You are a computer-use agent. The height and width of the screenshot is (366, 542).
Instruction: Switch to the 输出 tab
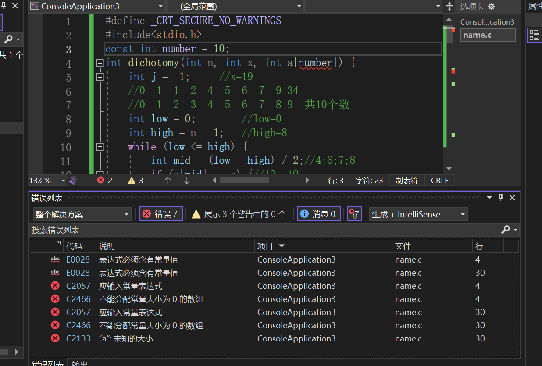click(80, 363)
